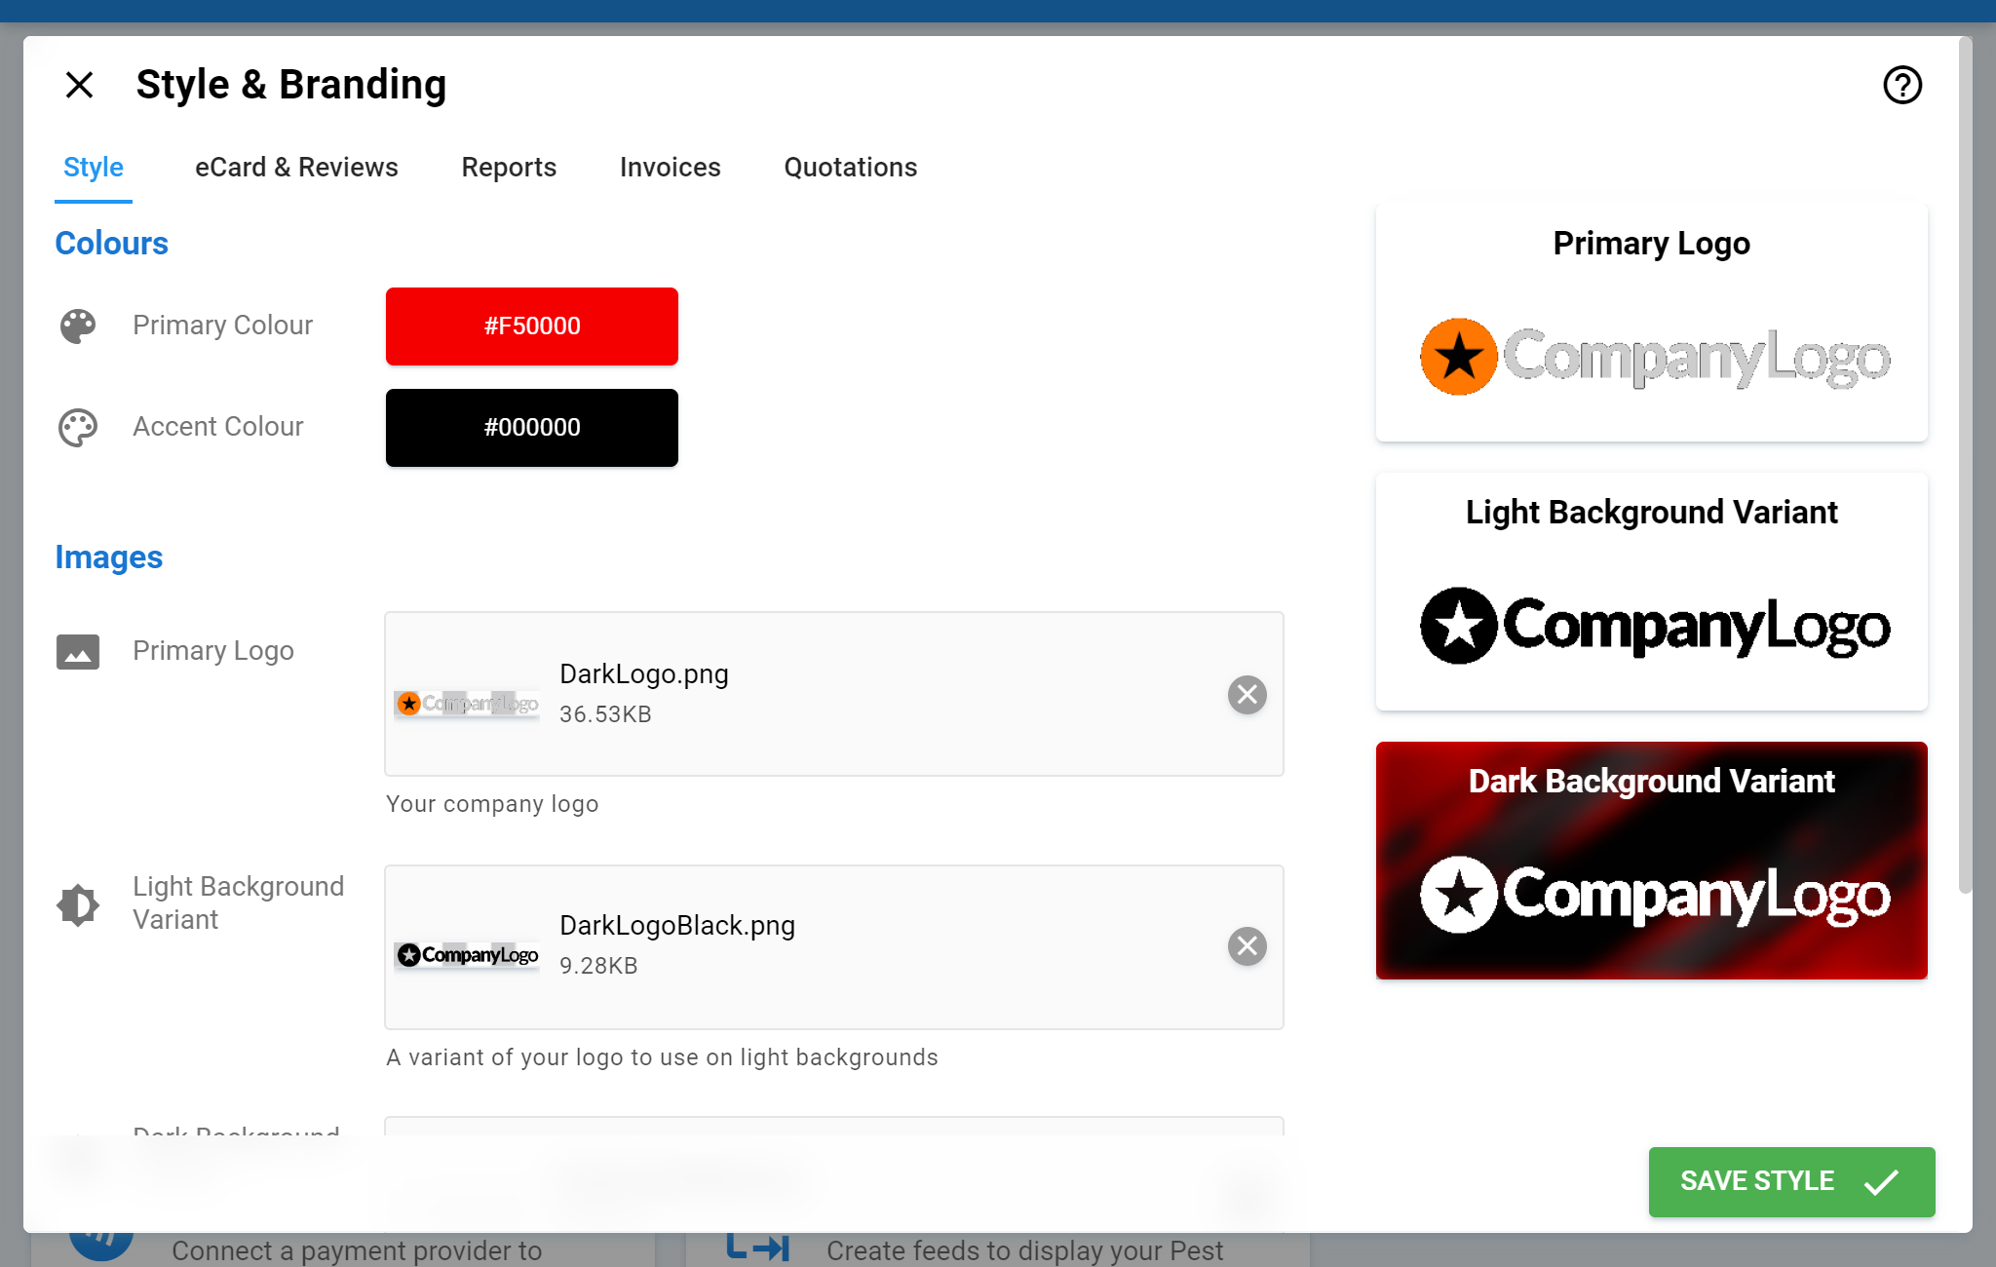Switch to the eCard & Reviews tab

pyautogui.click(x=296, y=168)
